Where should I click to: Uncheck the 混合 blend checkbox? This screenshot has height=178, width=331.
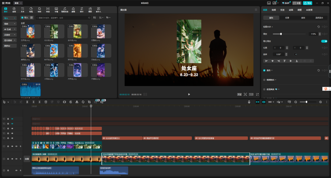pyautogui.click(x=264, y=70)
